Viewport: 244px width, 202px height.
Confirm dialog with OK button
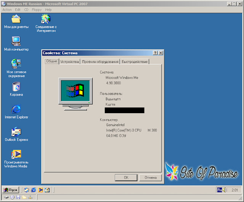pyautogui.click(x=126, y=178)
